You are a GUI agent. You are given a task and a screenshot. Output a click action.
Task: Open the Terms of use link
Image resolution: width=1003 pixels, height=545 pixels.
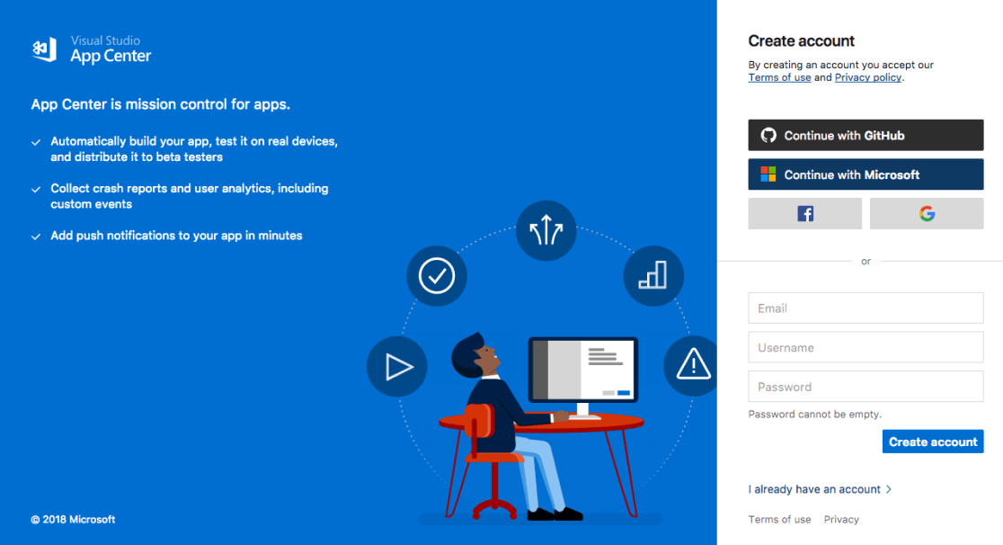point(779,76)
